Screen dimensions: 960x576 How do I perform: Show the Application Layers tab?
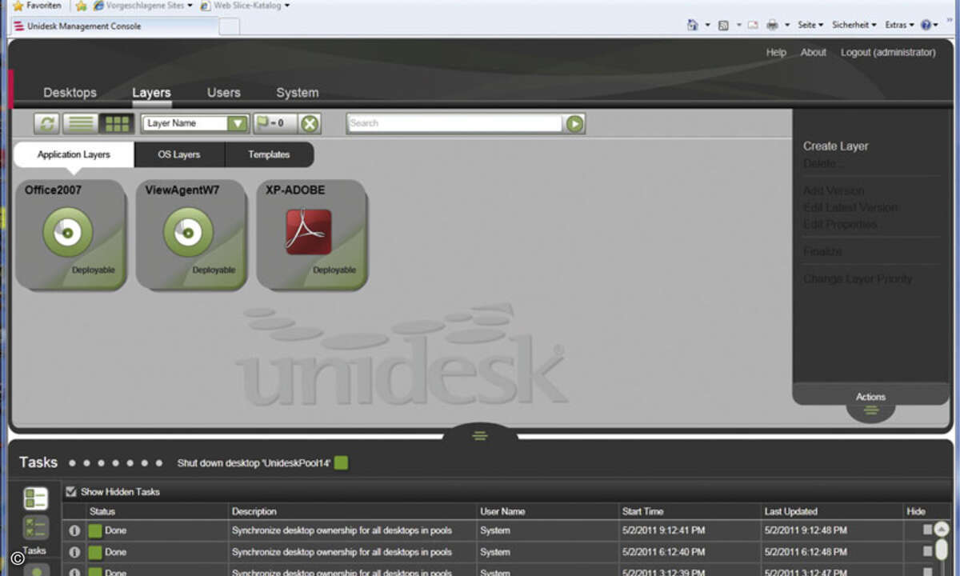(x=74, y=154)
